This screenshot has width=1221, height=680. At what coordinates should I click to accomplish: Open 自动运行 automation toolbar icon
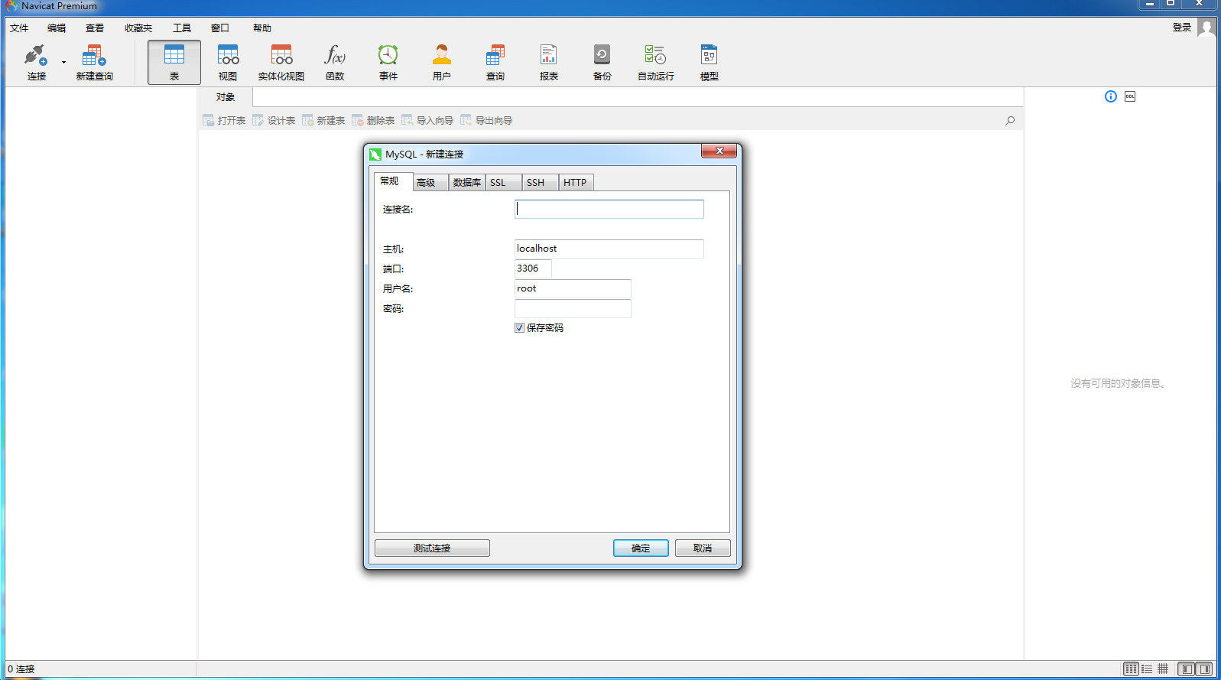(x=656, y=62)
